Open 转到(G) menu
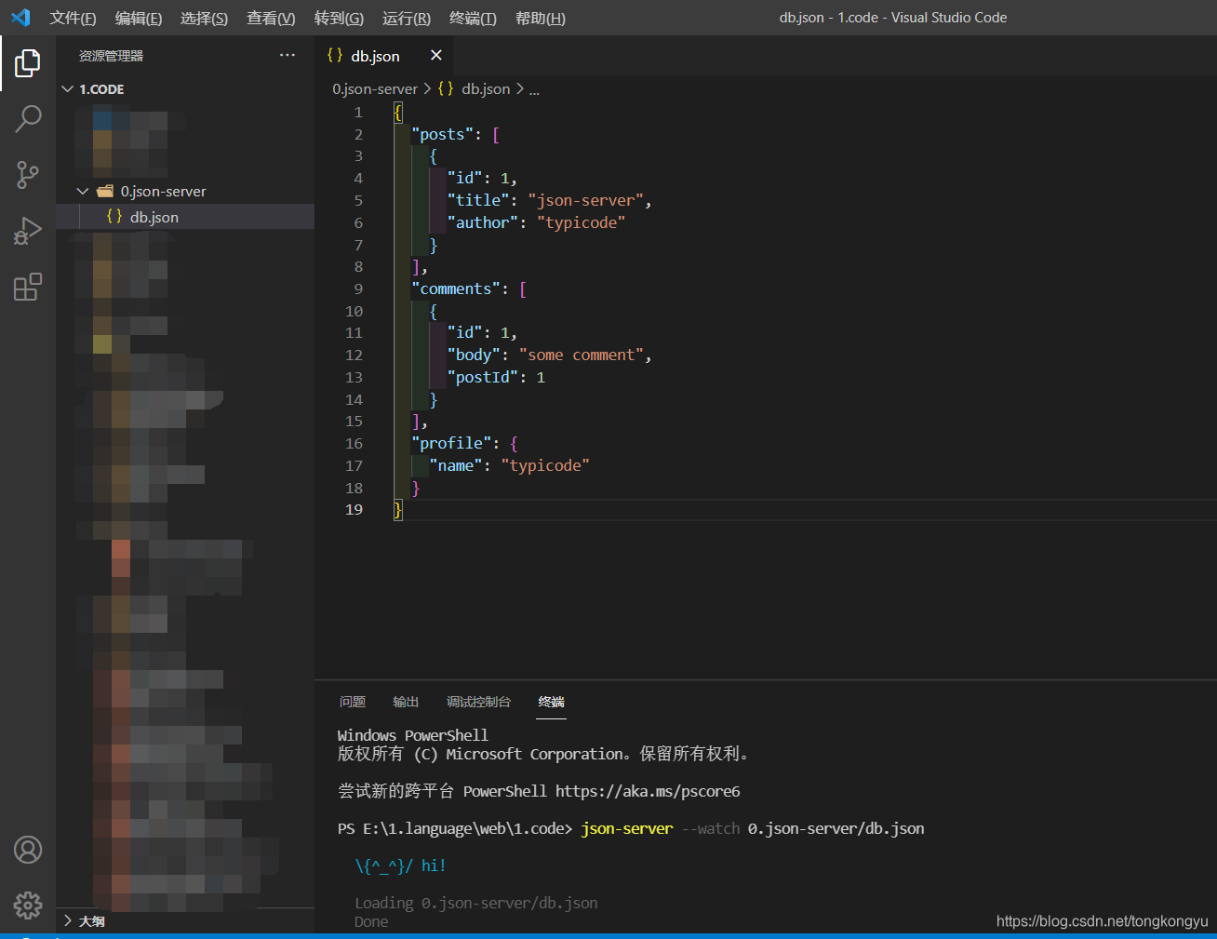Viewport: 1217px width, 939px height. pyautogui.click(x=339, y=18)
